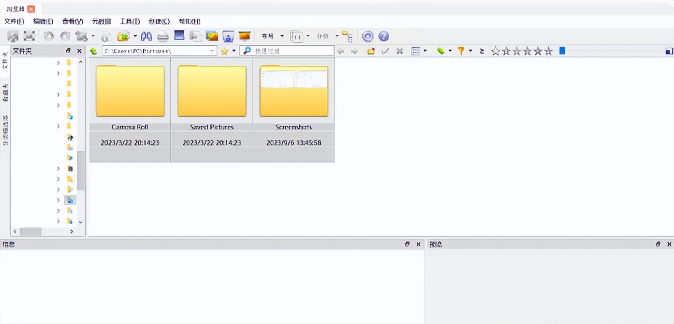
Task: Click the slideshow projector screen icon
Action: pos(245,36)
